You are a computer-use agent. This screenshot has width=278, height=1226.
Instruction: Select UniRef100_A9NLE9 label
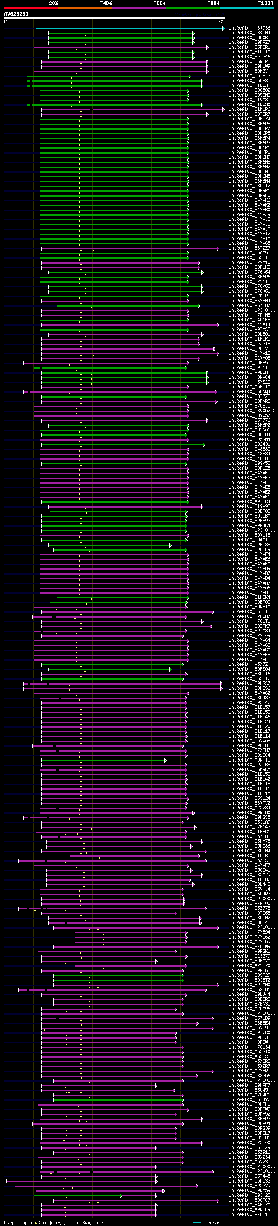coord(249,1210)
